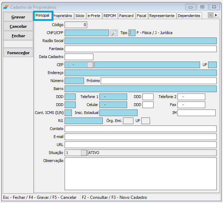This screenshot has width=223, height=203.
Task: Open the Dependentes tab
Action: pos(189,16)
